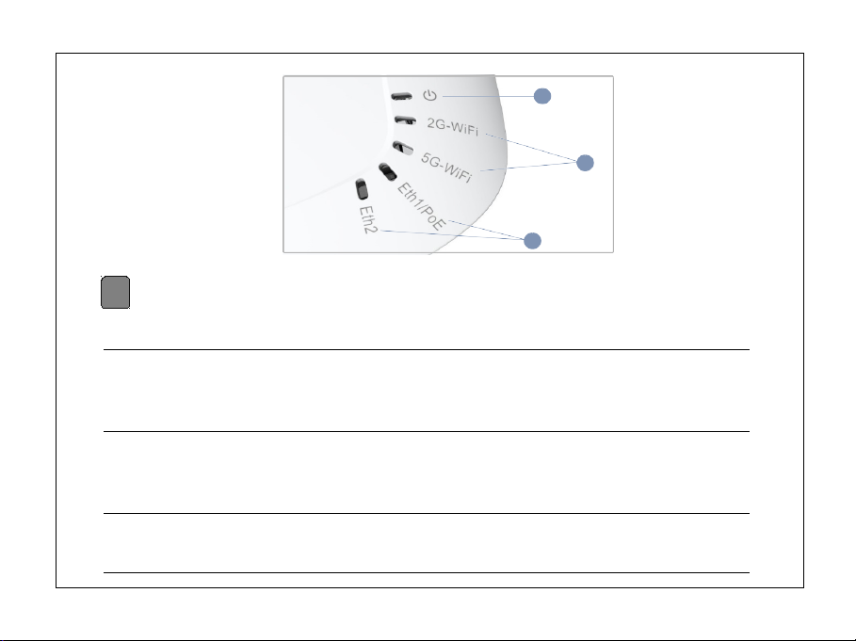
Task: Click the Eth2 label text
Action: (368, 220)
